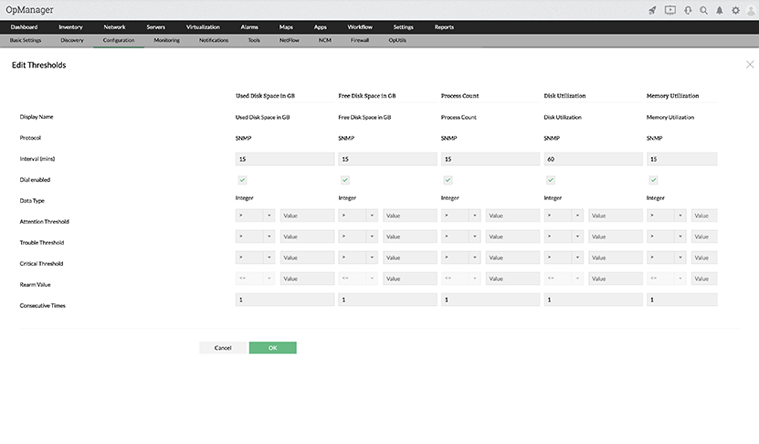Screen dimensions: 759x444
Task: Click the green OK button
Action: [272, 348]
